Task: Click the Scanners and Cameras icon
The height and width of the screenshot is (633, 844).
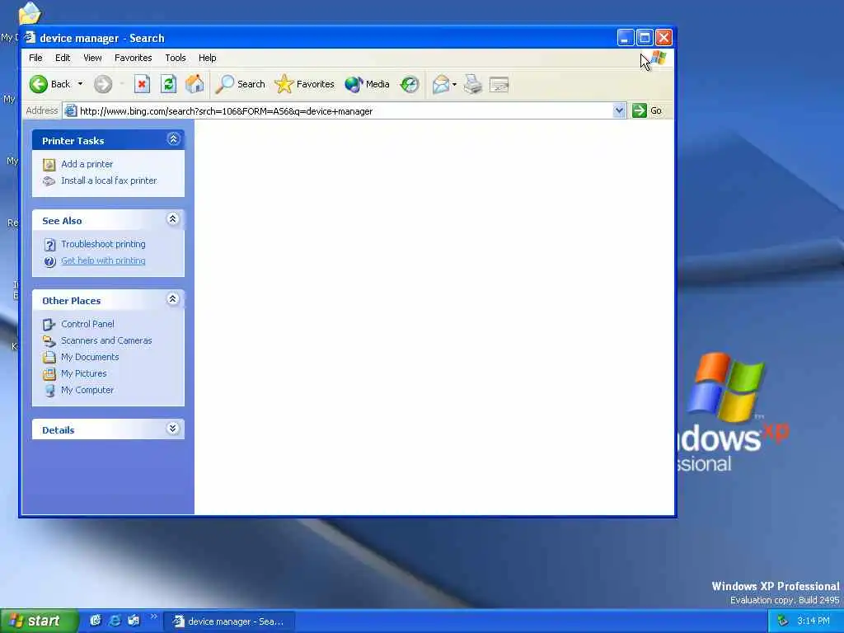Action: [x=49, y=341]
